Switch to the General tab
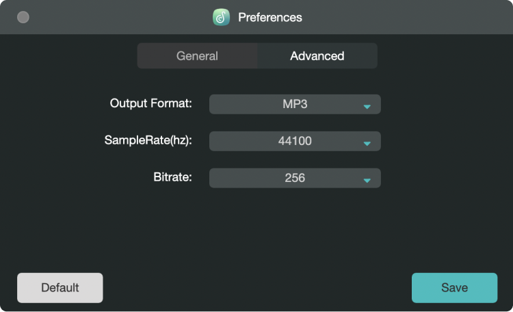 pos(197,56)
